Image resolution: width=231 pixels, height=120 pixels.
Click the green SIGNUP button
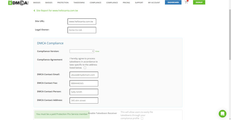point(199,2)
